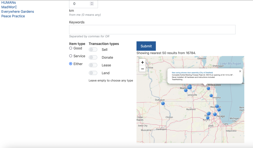253x148 pixels.
Task: Click the km distance stepper arrows
Action: pyautogui.click(x=92, y=4)
